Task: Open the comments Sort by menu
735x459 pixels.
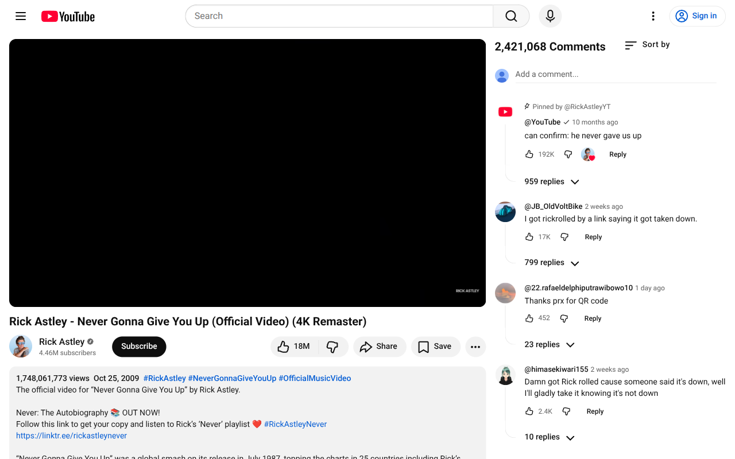Action: [647, 44]
